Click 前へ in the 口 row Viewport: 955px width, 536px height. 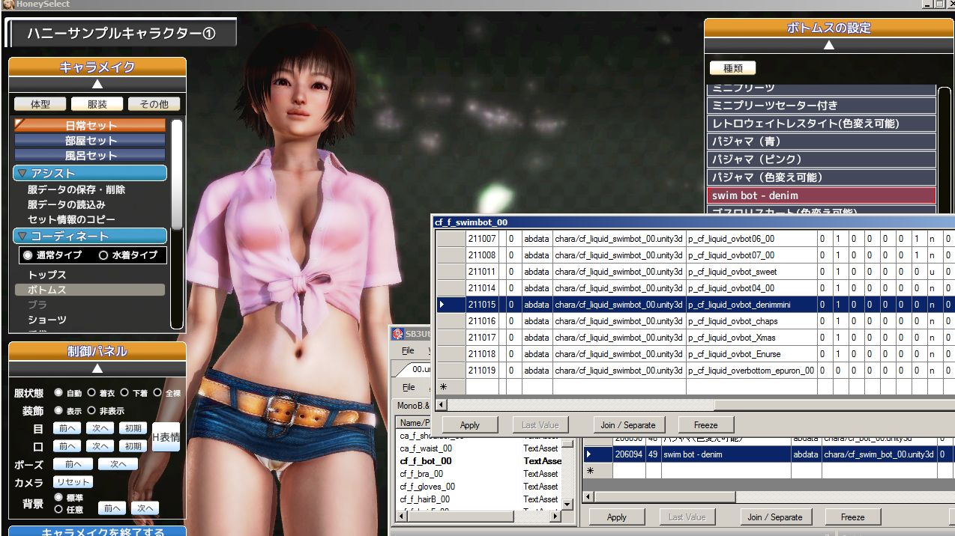click(67, 446)
